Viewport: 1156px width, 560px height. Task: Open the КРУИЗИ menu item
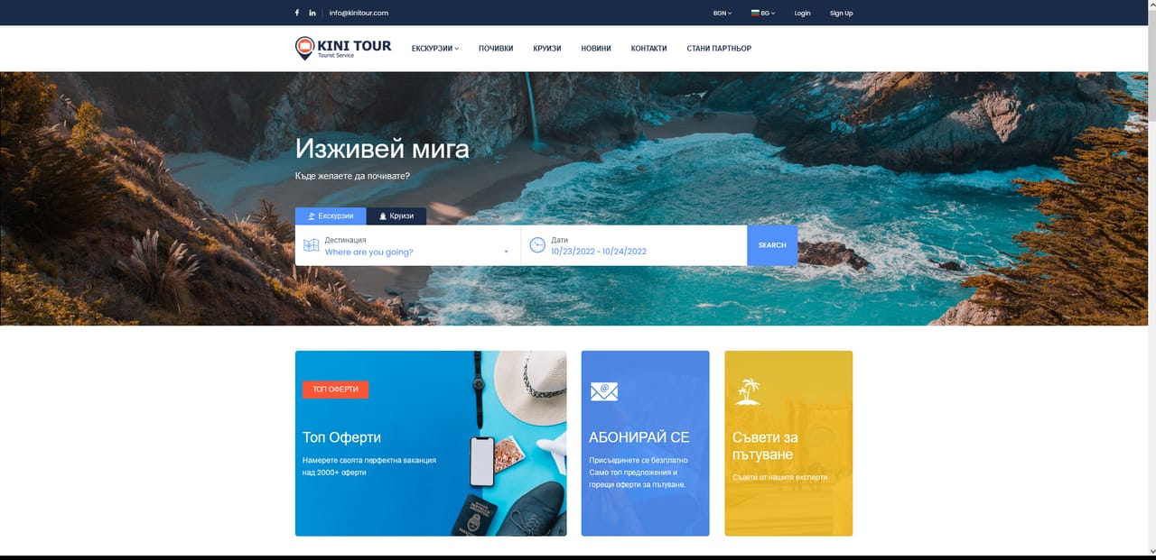(x=547, y=49)
